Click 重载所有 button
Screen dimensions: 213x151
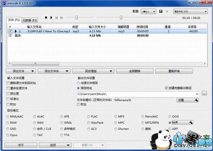pos(174,71)
